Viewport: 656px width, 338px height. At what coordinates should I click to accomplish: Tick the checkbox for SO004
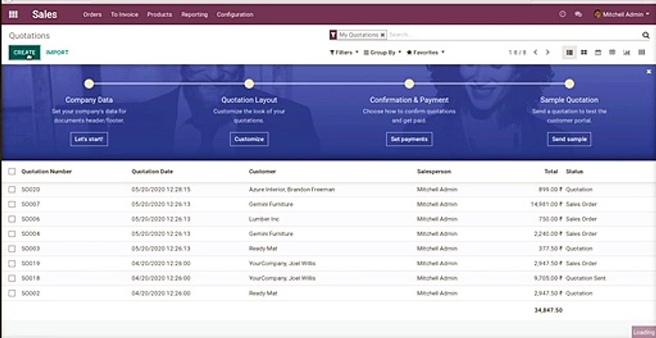12,234
